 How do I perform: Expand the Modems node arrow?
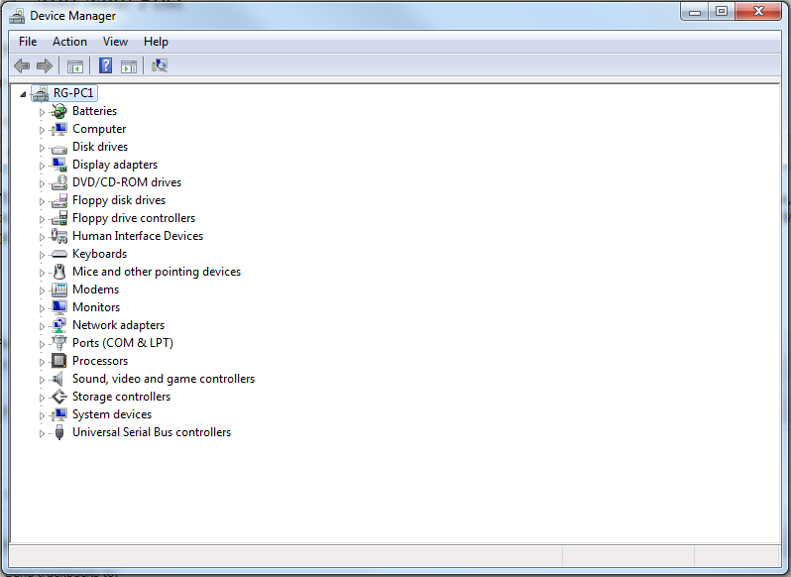tap(43, 290)
